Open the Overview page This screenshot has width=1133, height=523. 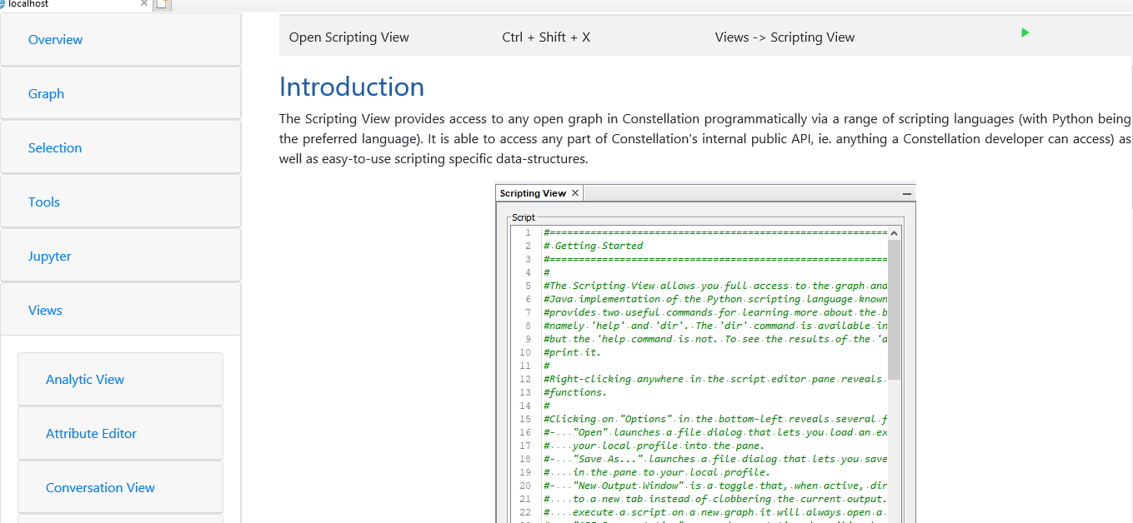pyautogui.click(x=55, y=39)
